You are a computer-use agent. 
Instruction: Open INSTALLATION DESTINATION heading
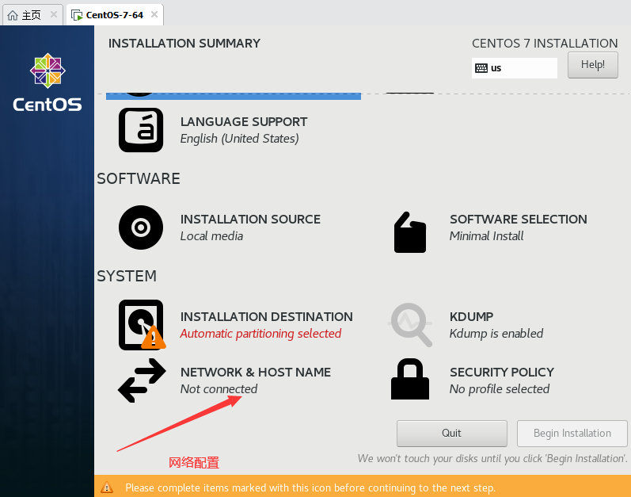[266, 316]
